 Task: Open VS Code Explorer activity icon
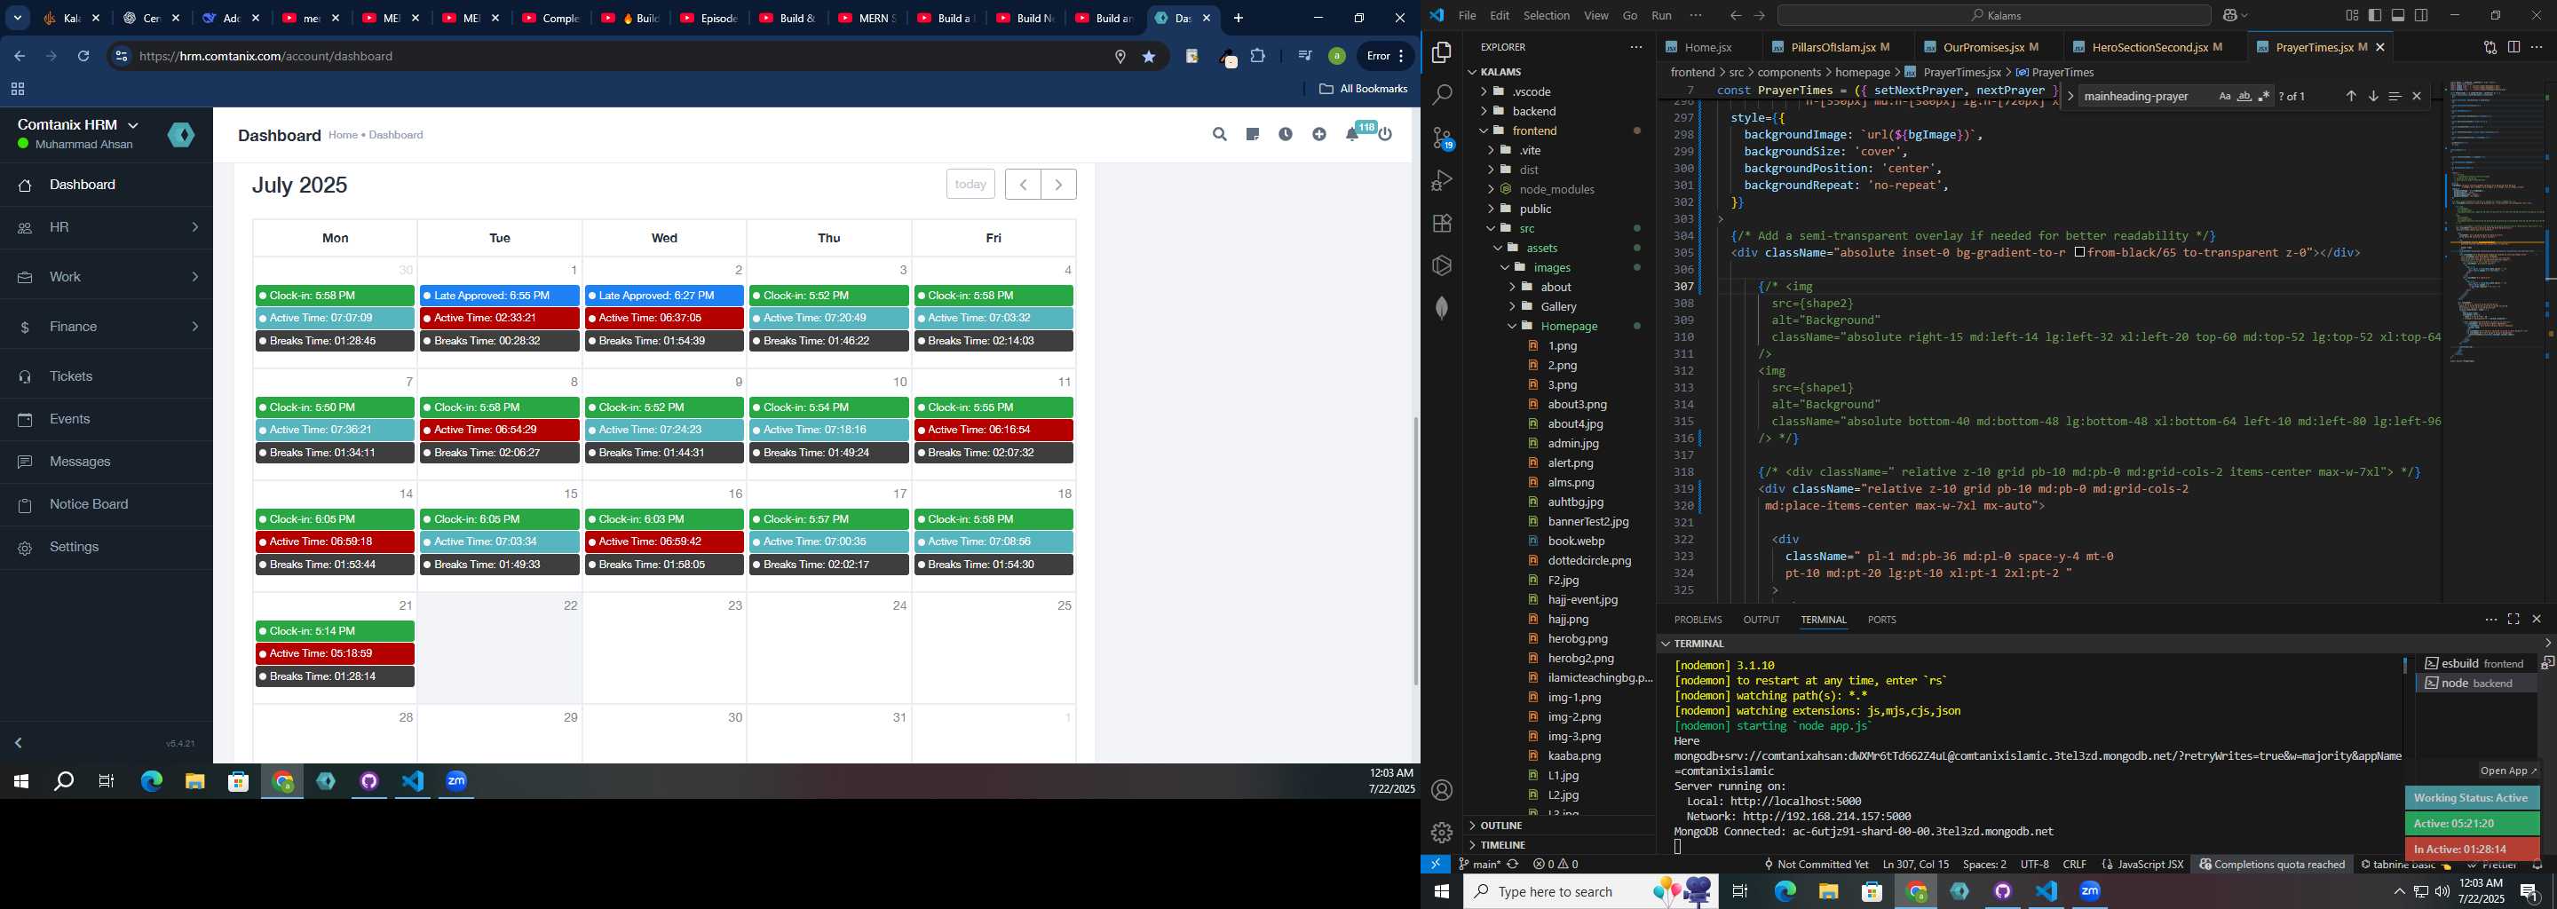tap(1442, 52)
